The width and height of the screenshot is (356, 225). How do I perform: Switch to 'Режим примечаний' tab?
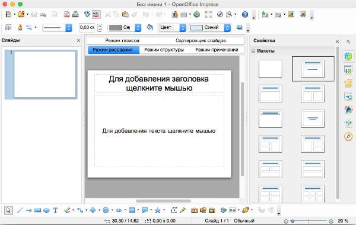217,50
